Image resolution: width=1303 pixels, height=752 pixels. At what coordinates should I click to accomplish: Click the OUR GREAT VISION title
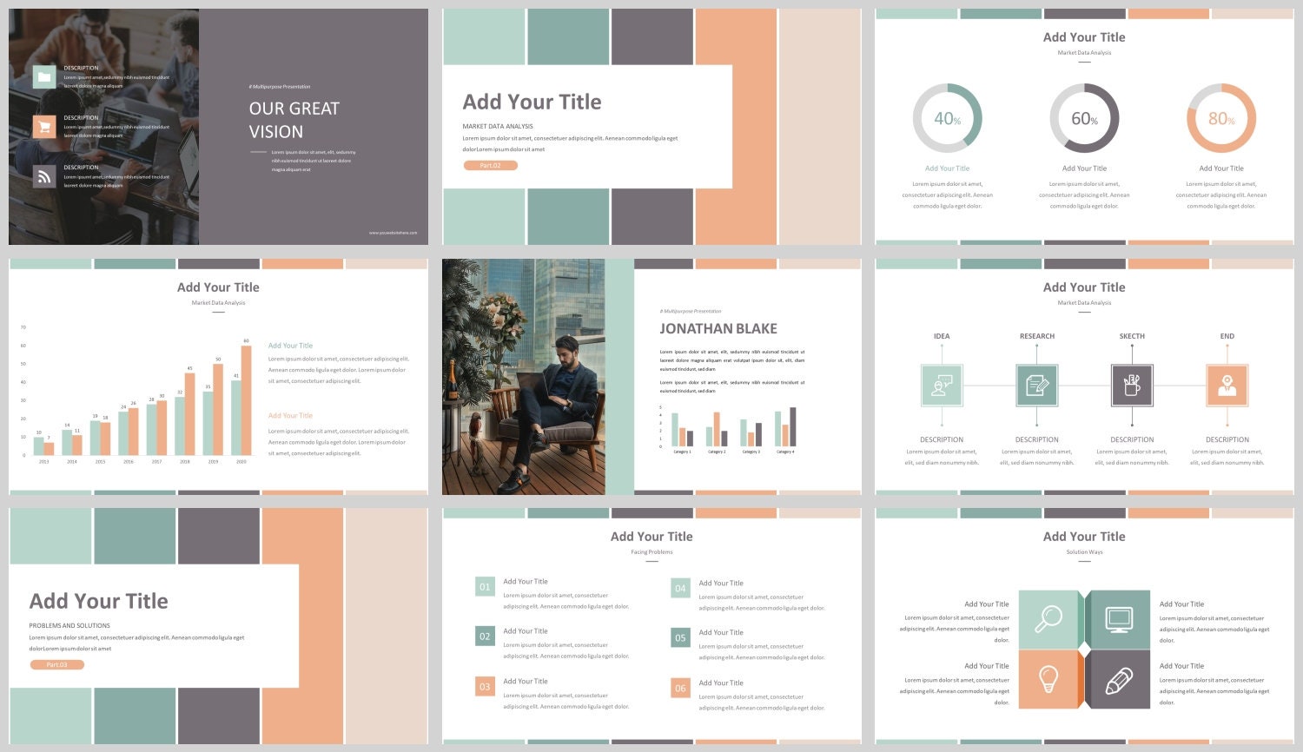293,120
